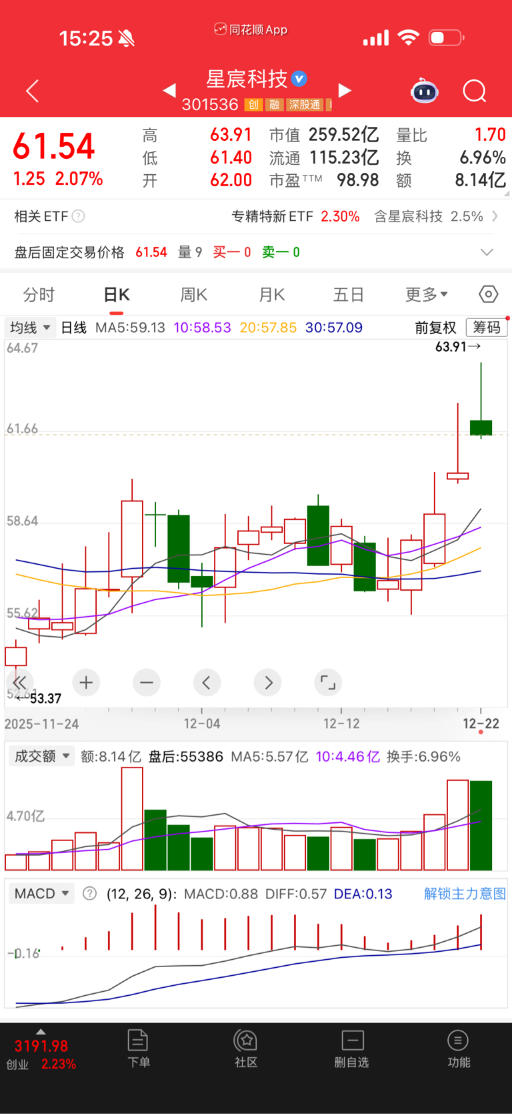Tap the 市值 259.52亿 value
Screen dimensions: 512x1114
tap(343, 135)
